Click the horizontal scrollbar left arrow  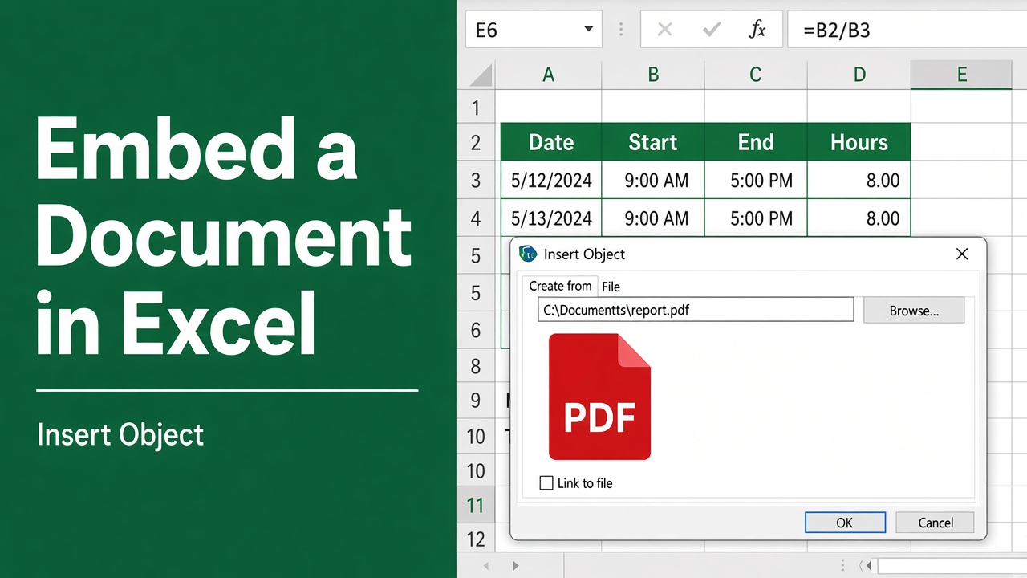coord(867,566)
